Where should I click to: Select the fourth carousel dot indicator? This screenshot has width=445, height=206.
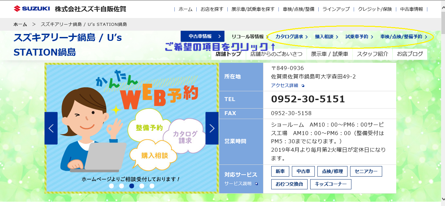[x=142, y=186]
